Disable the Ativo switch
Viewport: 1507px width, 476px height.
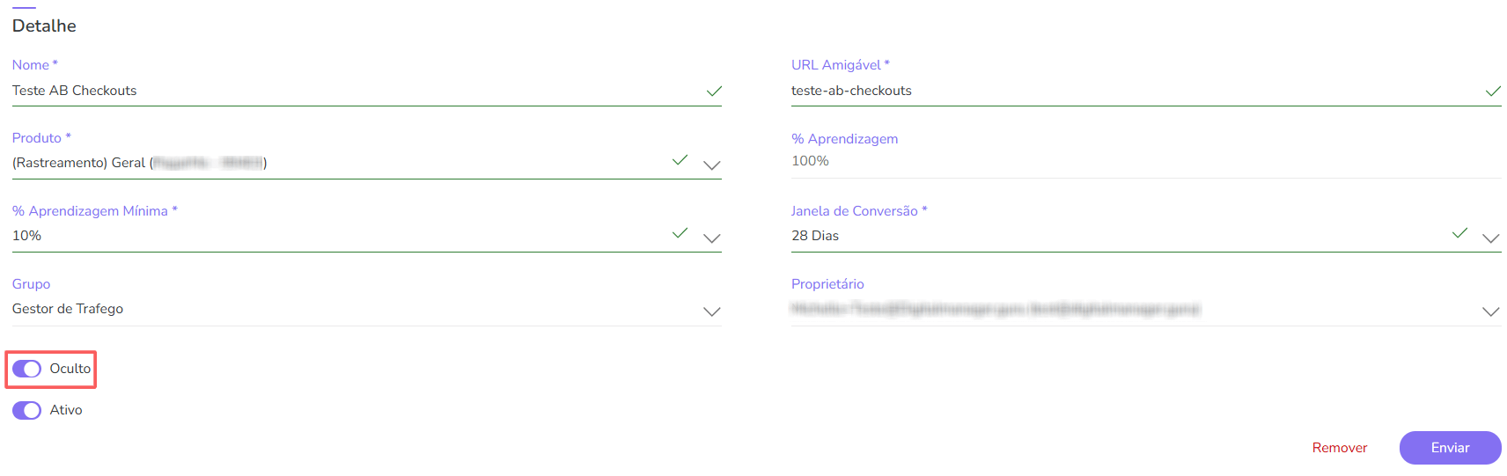click(27, 410)
